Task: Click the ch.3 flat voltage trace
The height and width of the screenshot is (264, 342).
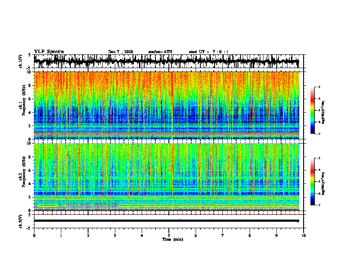Action: [166, 221]
